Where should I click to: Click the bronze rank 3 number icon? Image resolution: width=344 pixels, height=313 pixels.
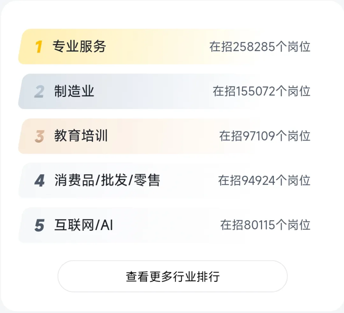click(x=39, y=136)
